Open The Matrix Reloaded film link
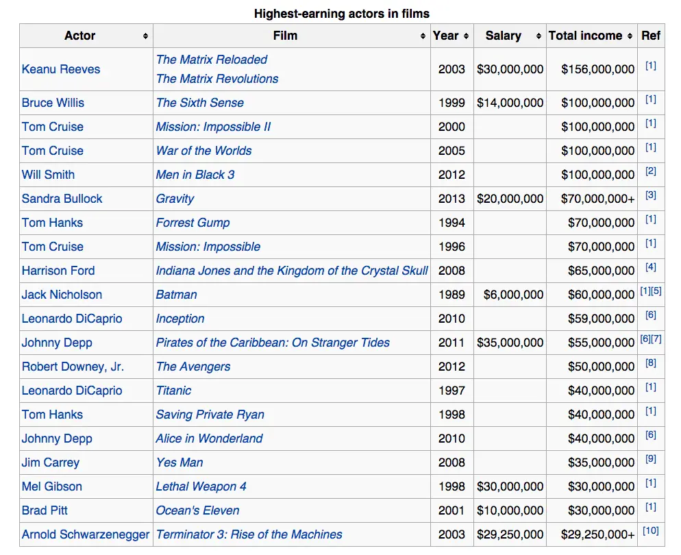 [x=211, y=60]
